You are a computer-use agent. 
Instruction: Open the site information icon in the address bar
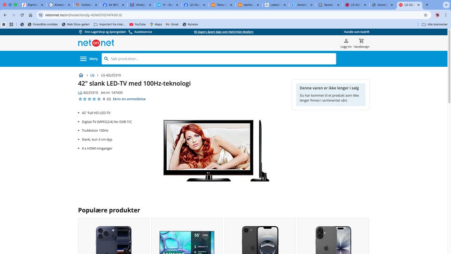point(40,15)
